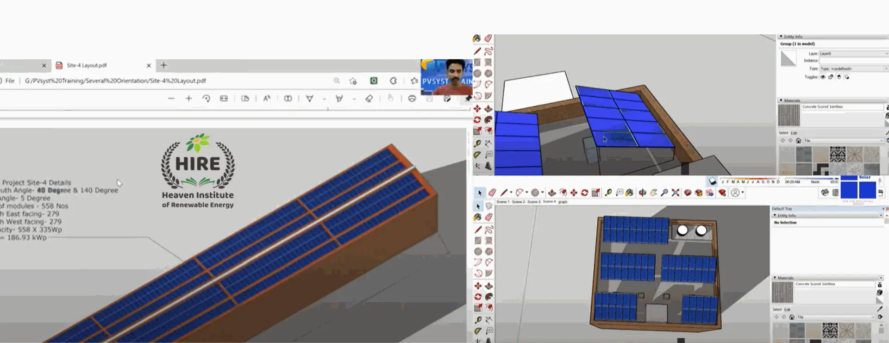Open the Tile materials dropdown in the lower SketchUp window
This screenshot has width=889, height=343.
[836, 317]
